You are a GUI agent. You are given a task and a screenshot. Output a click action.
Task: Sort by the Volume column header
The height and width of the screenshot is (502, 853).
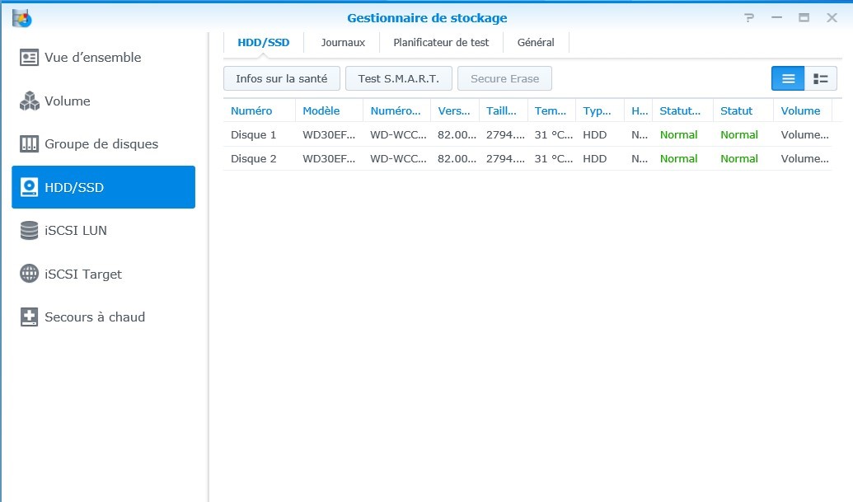click(x=804, y=111)
